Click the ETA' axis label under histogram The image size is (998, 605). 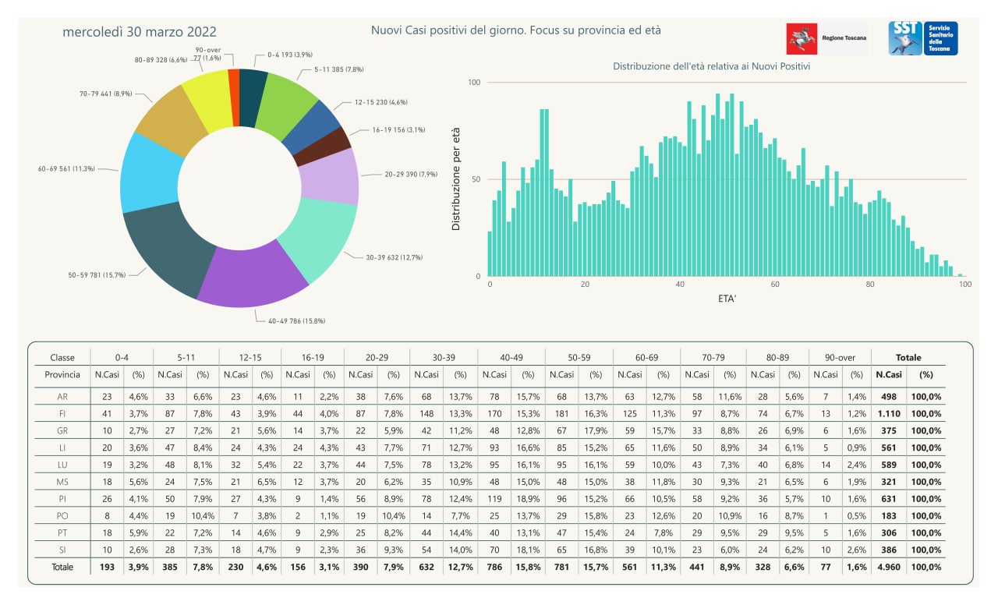726,299
